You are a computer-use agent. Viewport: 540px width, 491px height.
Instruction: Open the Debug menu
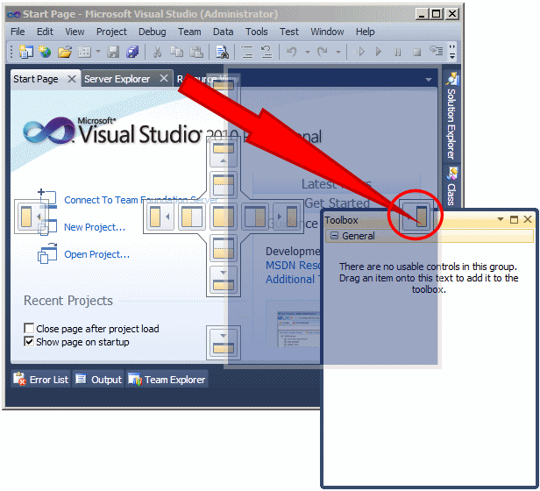(x=152, y=32)
